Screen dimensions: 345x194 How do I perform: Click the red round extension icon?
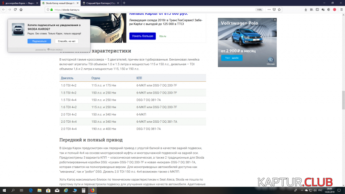pyautogui.click(x=334, y=10)
